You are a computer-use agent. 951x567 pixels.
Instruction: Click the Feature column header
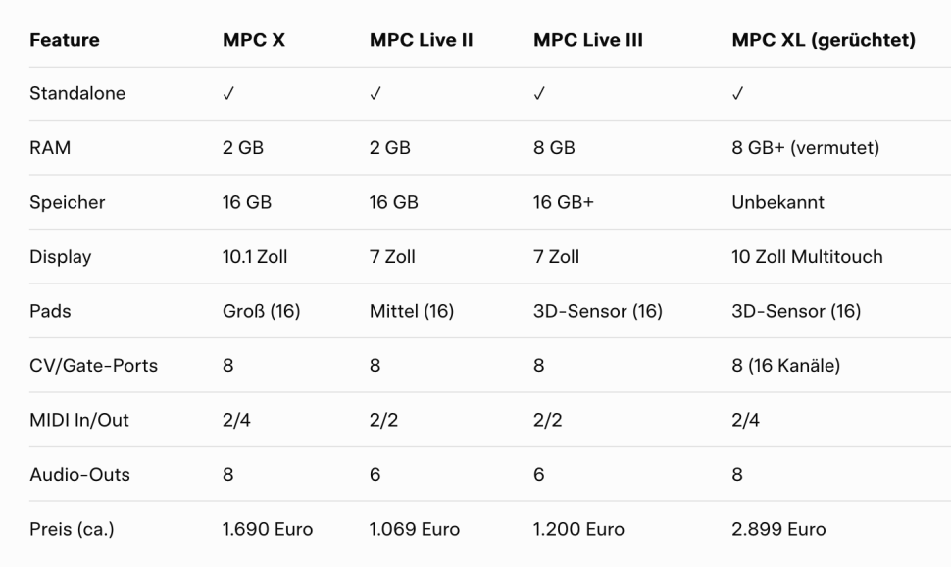(64, 41)
